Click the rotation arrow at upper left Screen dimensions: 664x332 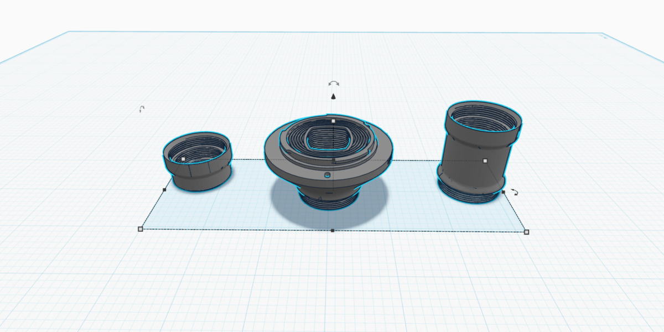click(142, 110)
